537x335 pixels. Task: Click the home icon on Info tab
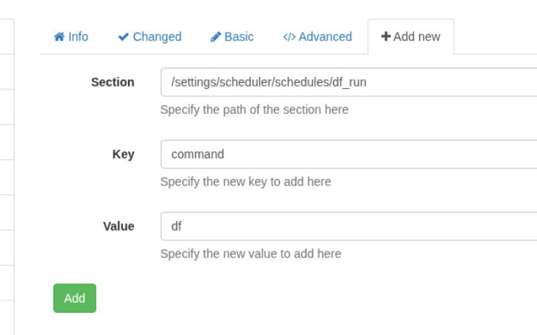59,37
